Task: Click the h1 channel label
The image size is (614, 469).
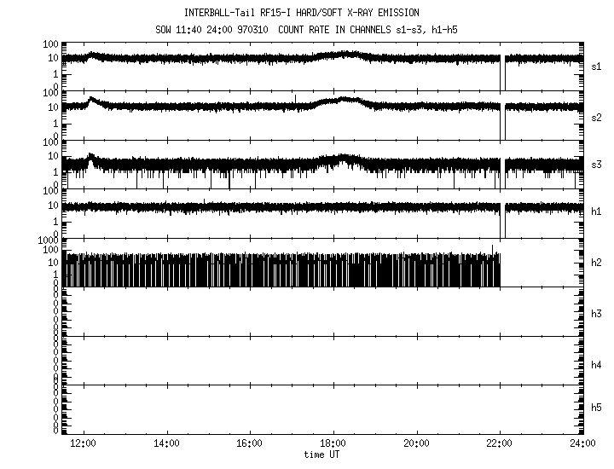Action: [x=597, y=211]
